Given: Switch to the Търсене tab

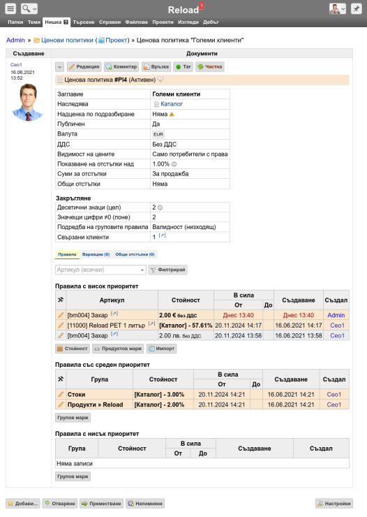Looking at the screenshot, I should (84, 22).
